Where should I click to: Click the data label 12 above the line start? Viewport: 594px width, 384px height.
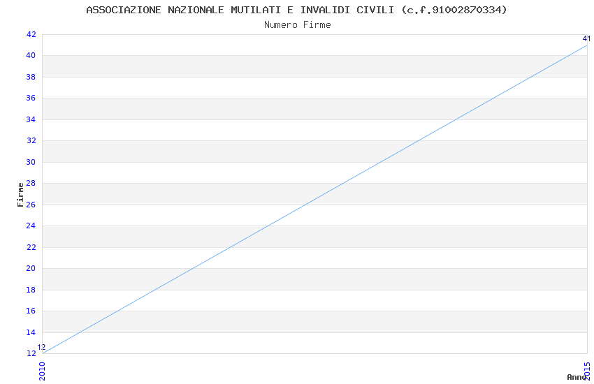pos(41,347)
